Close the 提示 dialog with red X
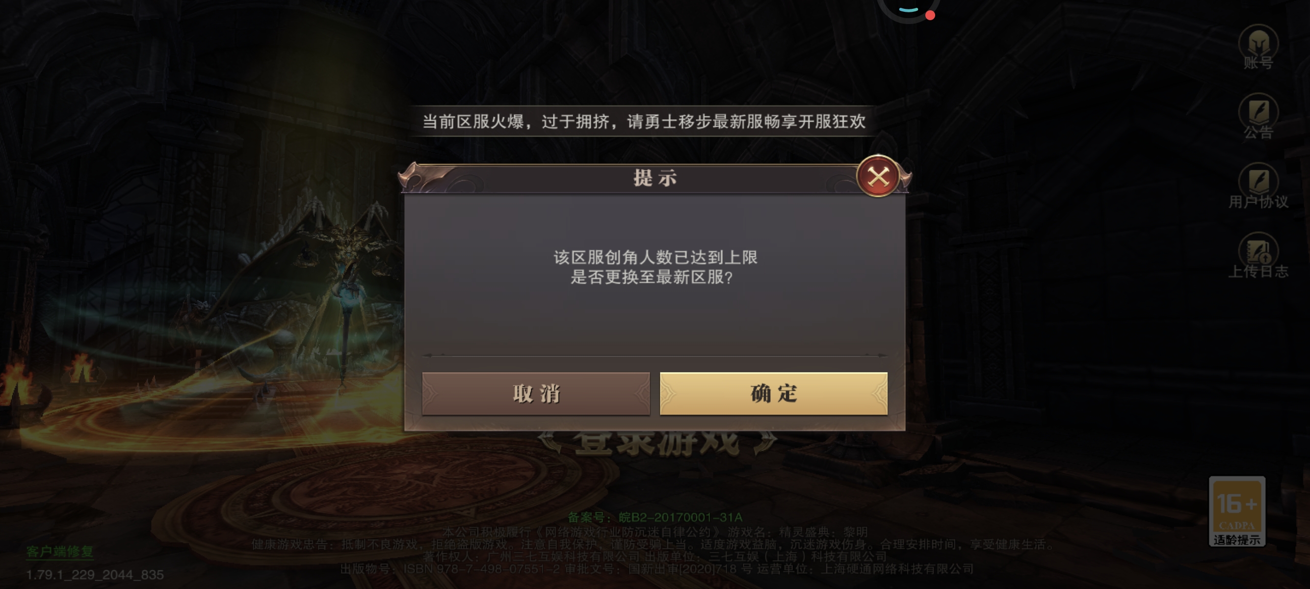Viewport: 1310px width, 589px height. (878, 177)
